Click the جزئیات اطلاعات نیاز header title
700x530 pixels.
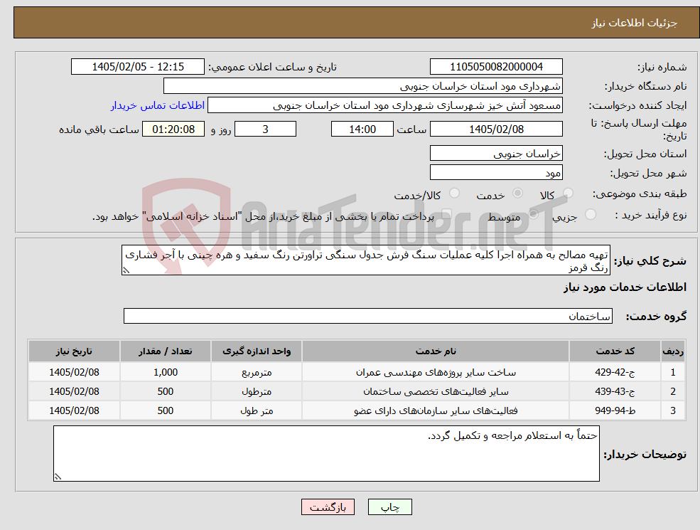click(635, 23)
